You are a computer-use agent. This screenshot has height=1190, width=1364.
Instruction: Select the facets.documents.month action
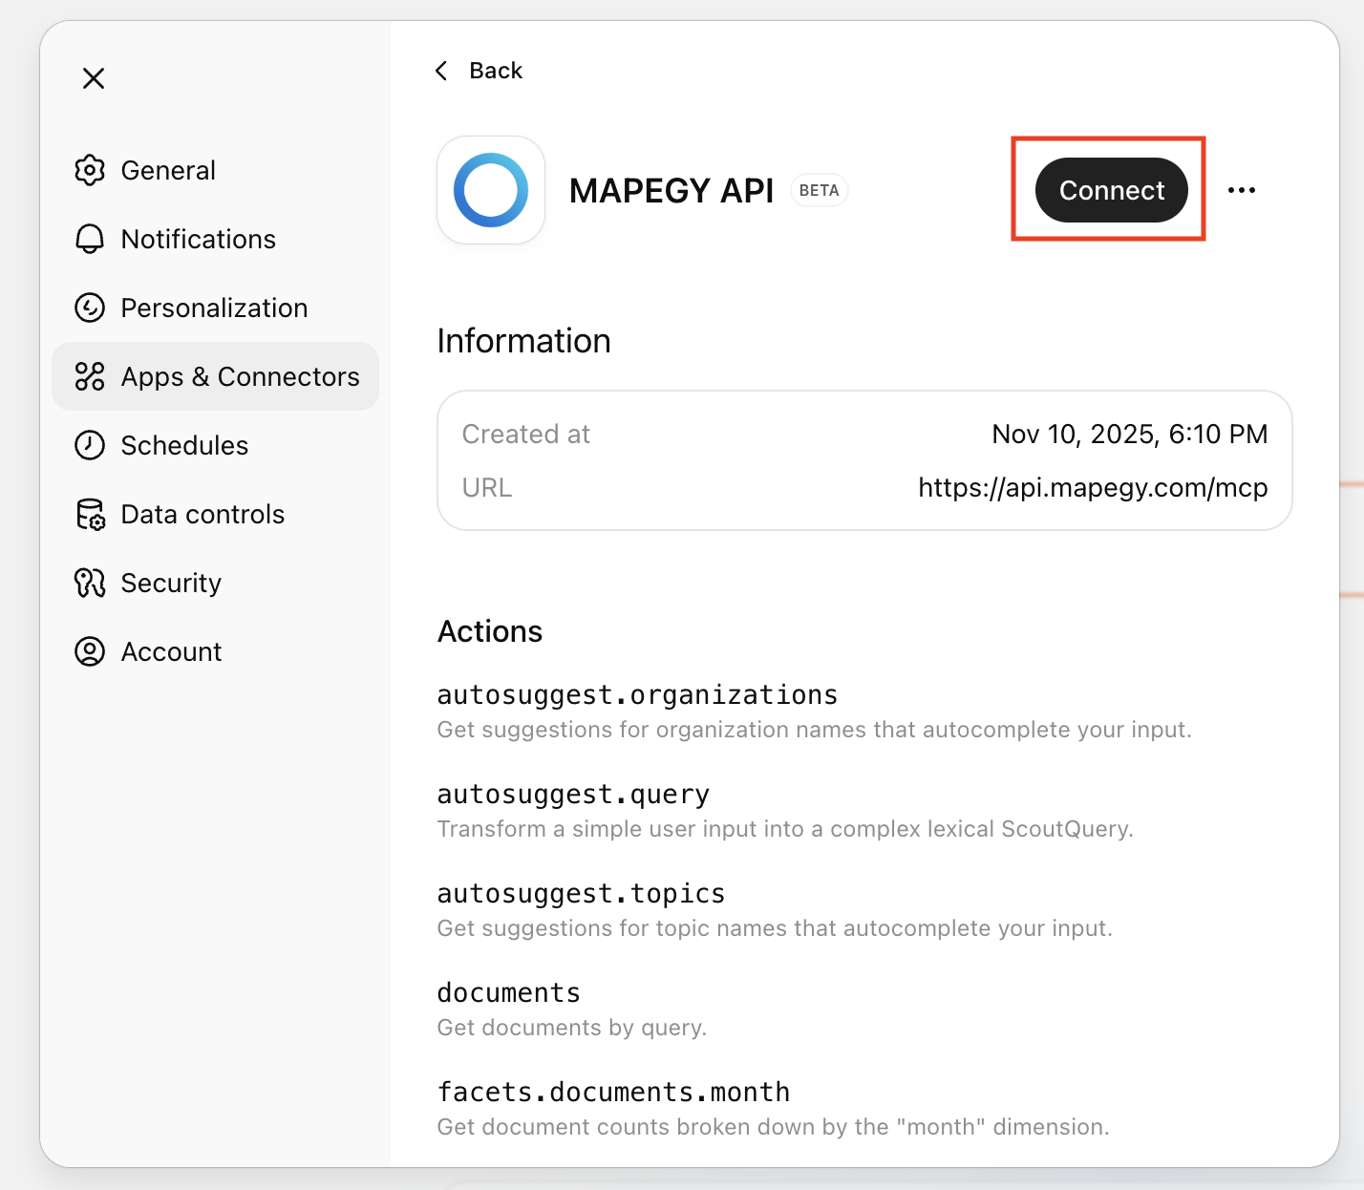[613, 1093]
